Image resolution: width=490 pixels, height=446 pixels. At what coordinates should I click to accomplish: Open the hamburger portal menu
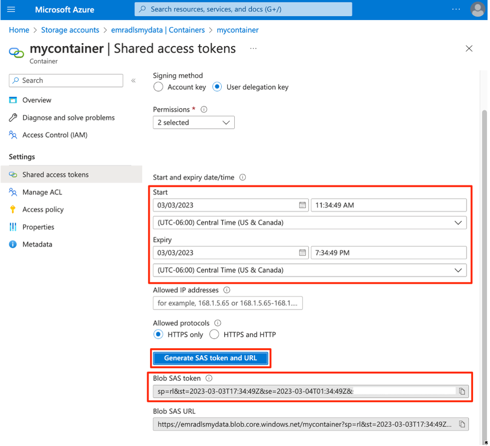(11, 10)
